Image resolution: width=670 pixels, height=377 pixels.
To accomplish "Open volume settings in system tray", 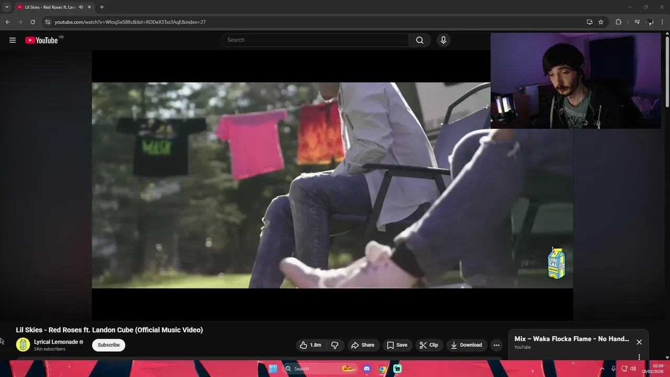I will [x=633, y=369].
